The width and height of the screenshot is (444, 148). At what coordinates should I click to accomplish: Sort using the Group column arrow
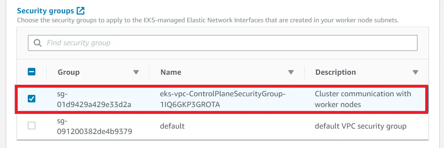(136, 72)
